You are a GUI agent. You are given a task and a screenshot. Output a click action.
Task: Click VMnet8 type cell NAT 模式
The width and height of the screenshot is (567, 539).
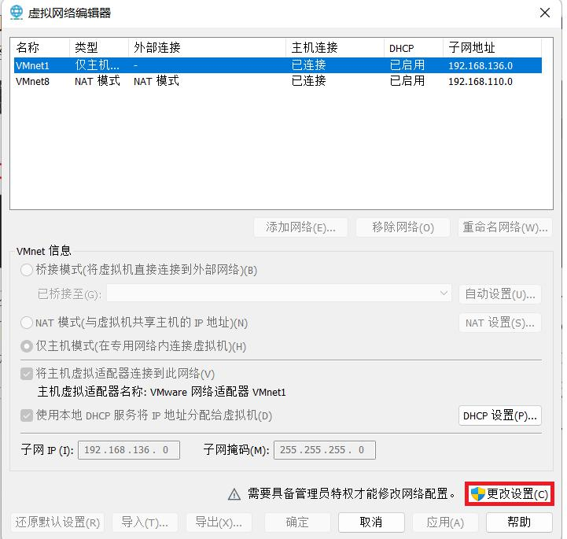[98, 81]
